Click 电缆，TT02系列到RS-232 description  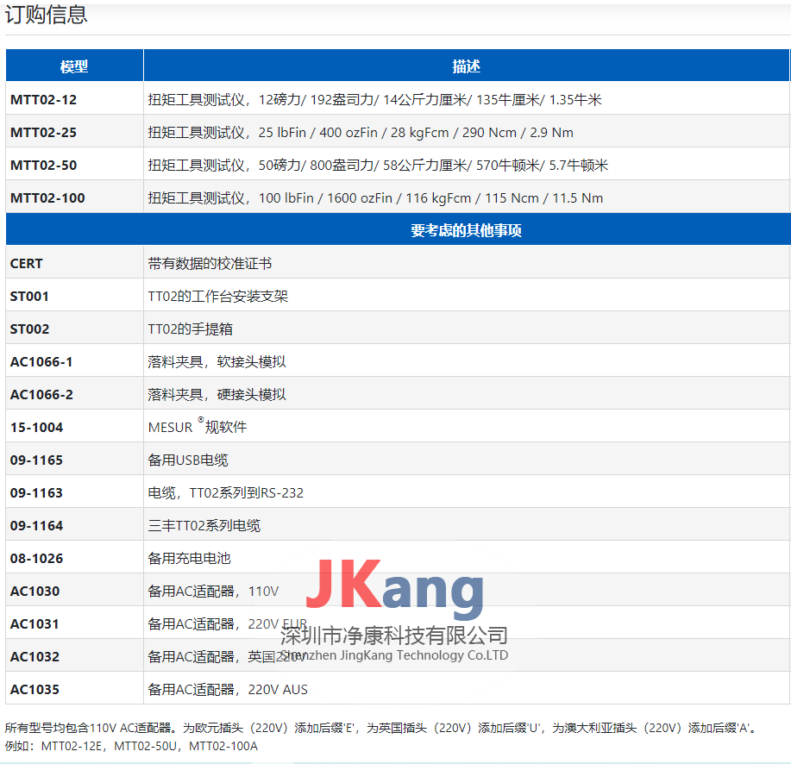click(x=226, y=492)
